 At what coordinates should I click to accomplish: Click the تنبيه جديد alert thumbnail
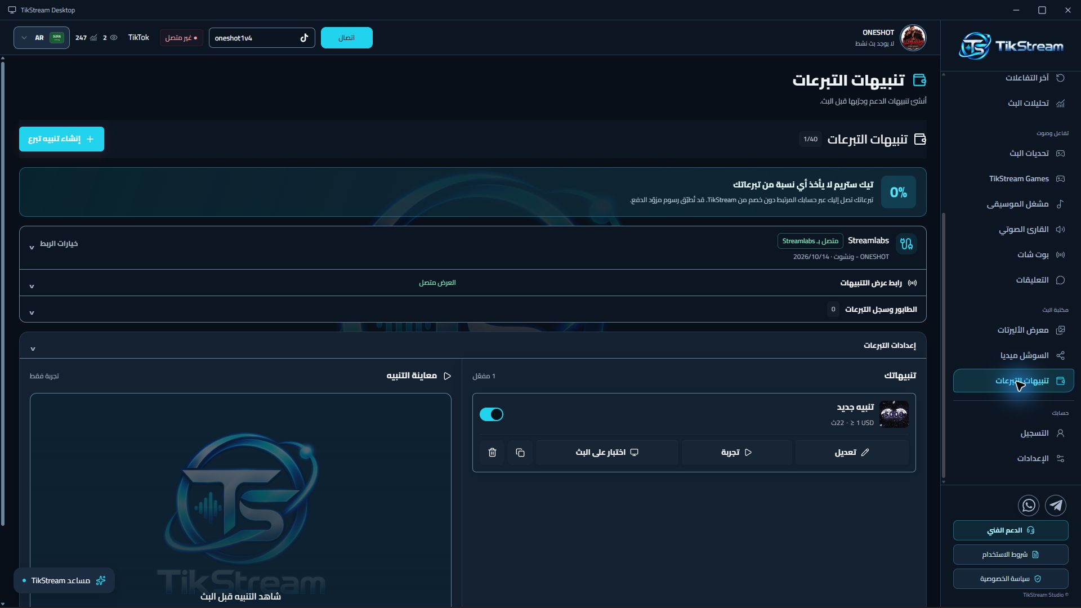pos(894,414)
